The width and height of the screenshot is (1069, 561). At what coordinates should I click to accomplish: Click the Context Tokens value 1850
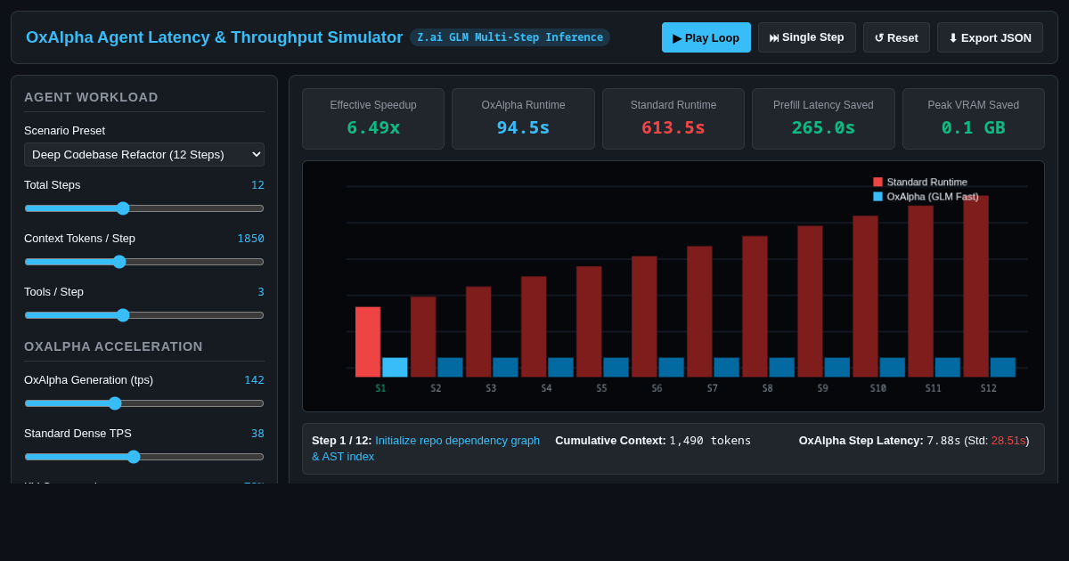coord(250,239)
